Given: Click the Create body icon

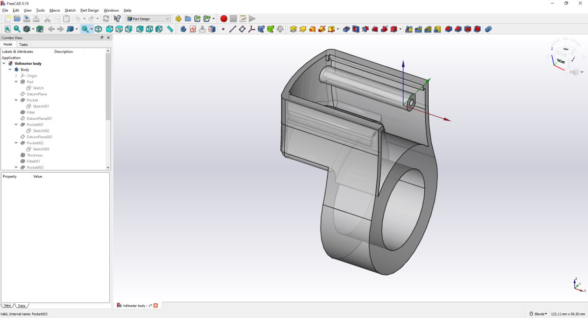Looking at the screenshot, I should pos(183,29).
